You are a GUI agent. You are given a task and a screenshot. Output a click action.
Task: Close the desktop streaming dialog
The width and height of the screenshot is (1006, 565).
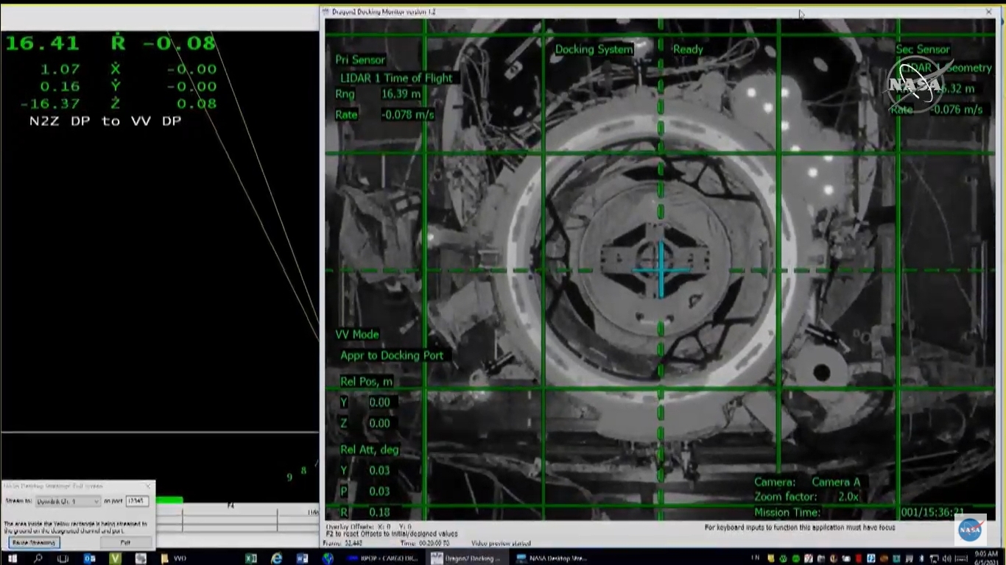149,486
